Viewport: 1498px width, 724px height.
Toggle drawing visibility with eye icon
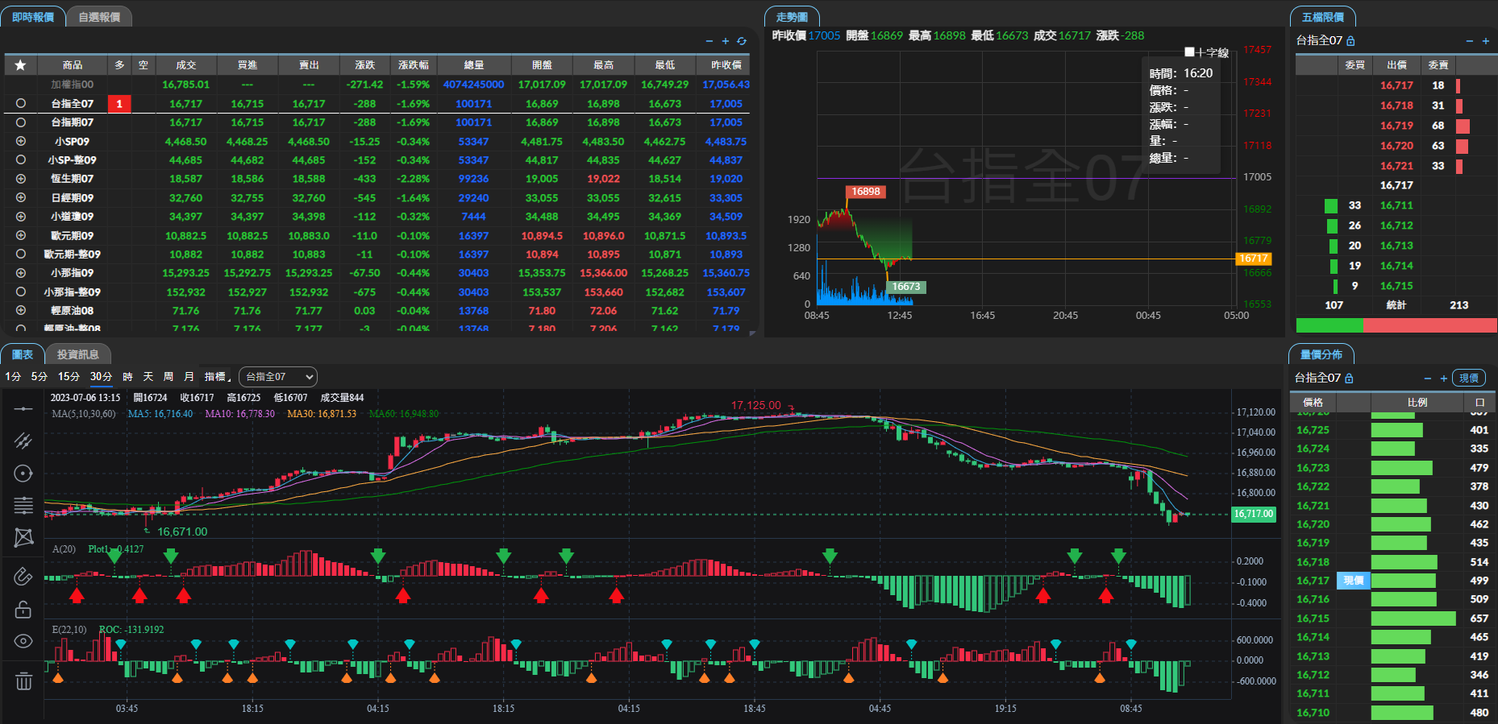pos(23,641)
